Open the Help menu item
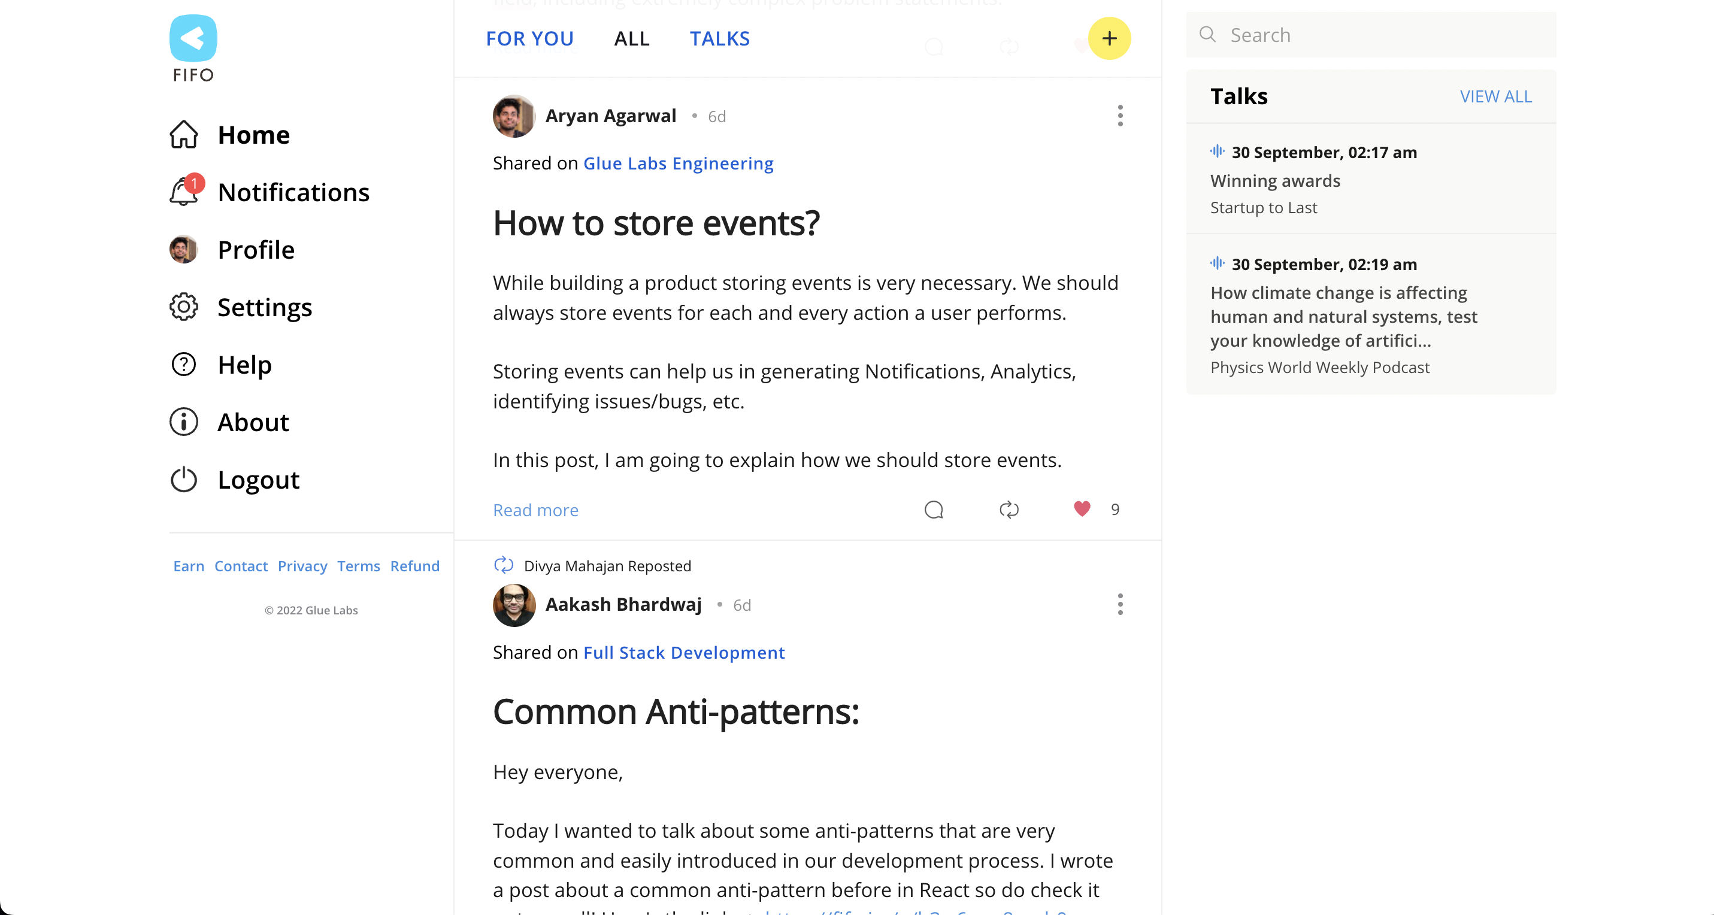The image size is (1714, 915). click(245, 365)
